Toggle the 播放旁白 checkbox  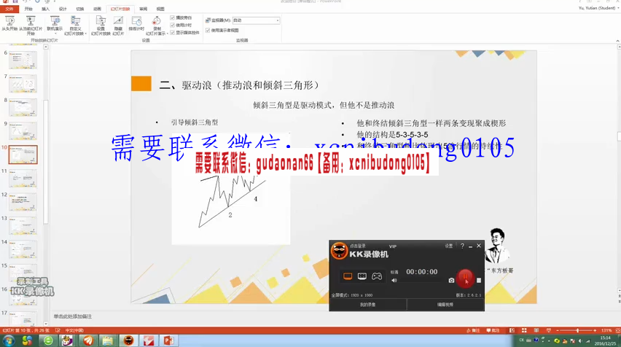click(173, 17)
